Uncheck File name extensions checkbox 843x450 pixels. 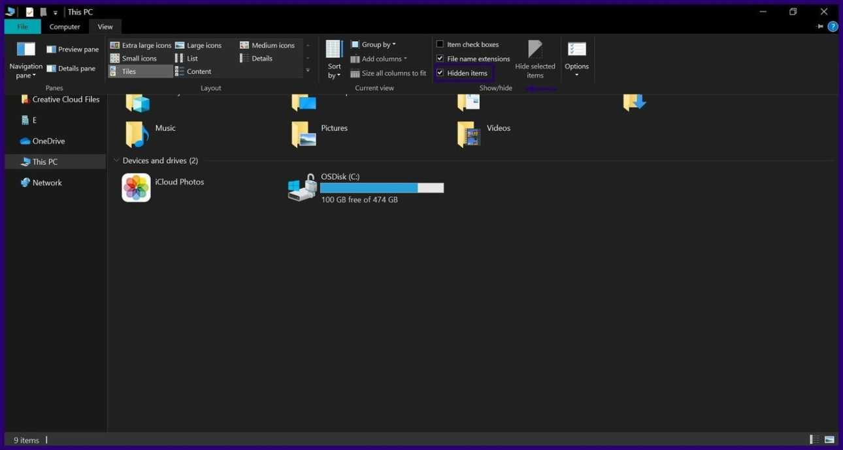(440, 59)
